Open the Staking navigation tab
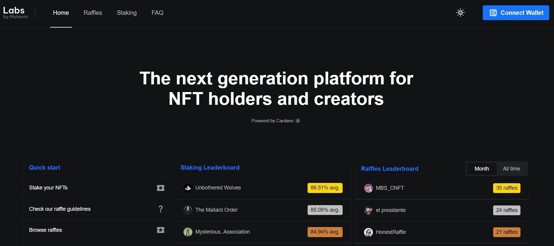This screenshot has width=554, height=246. [127, 13]
